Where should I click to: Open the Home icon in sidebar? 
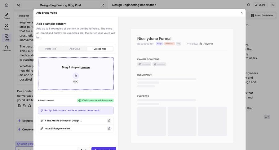click(7, 5)
